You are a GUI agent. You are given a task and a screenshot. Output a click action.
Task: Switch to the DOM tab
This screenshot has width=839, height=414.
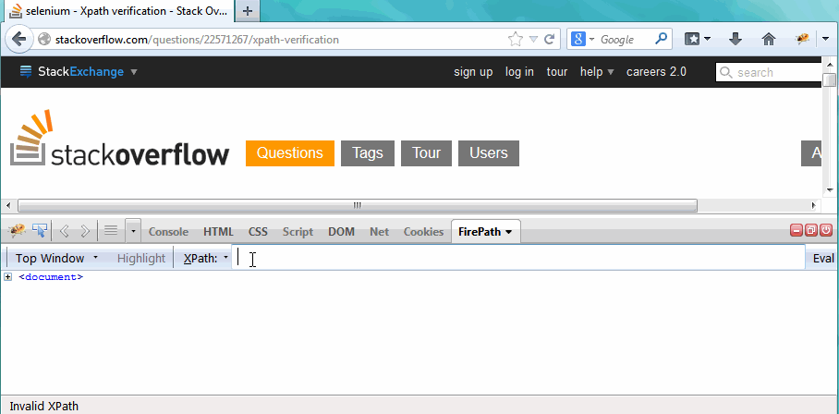point(341,232)
